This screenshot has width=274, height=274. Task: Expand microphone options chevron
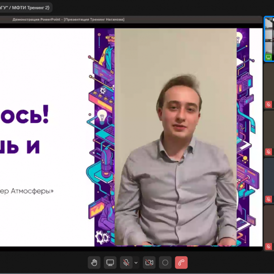pyautogui.click(x=136, y=263)
